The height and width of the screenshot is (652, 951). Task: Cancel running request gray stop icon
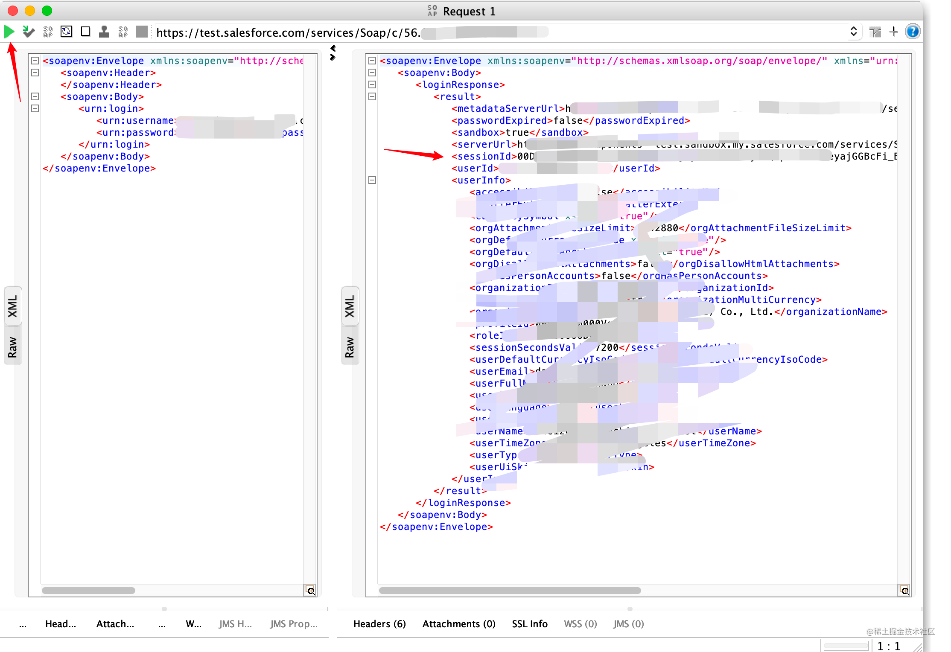(142, 32)
